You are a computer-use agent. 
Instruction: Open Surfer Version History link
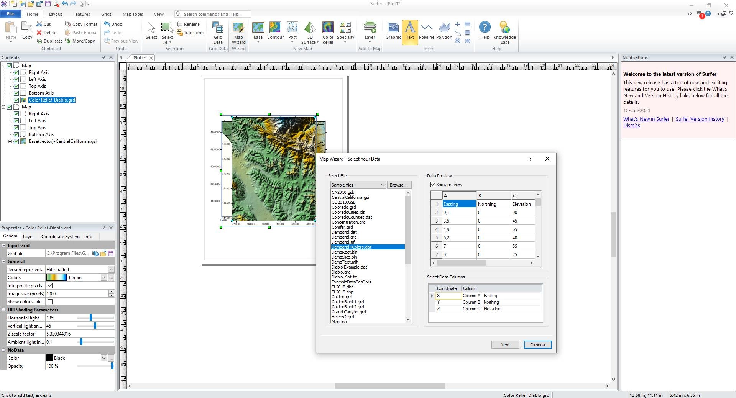tap(700, 119)
